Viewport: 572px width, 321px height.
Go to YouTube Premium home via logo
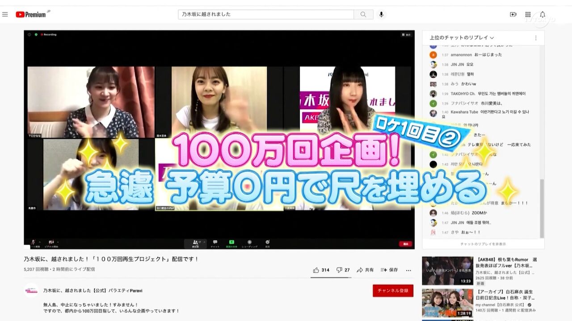coord(31,14)
